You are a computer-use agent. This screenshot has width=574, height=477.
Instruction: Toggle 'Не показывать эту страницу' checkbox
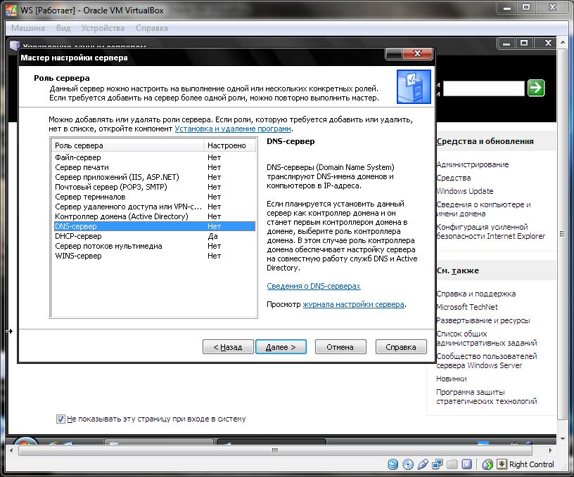[60, 419]
